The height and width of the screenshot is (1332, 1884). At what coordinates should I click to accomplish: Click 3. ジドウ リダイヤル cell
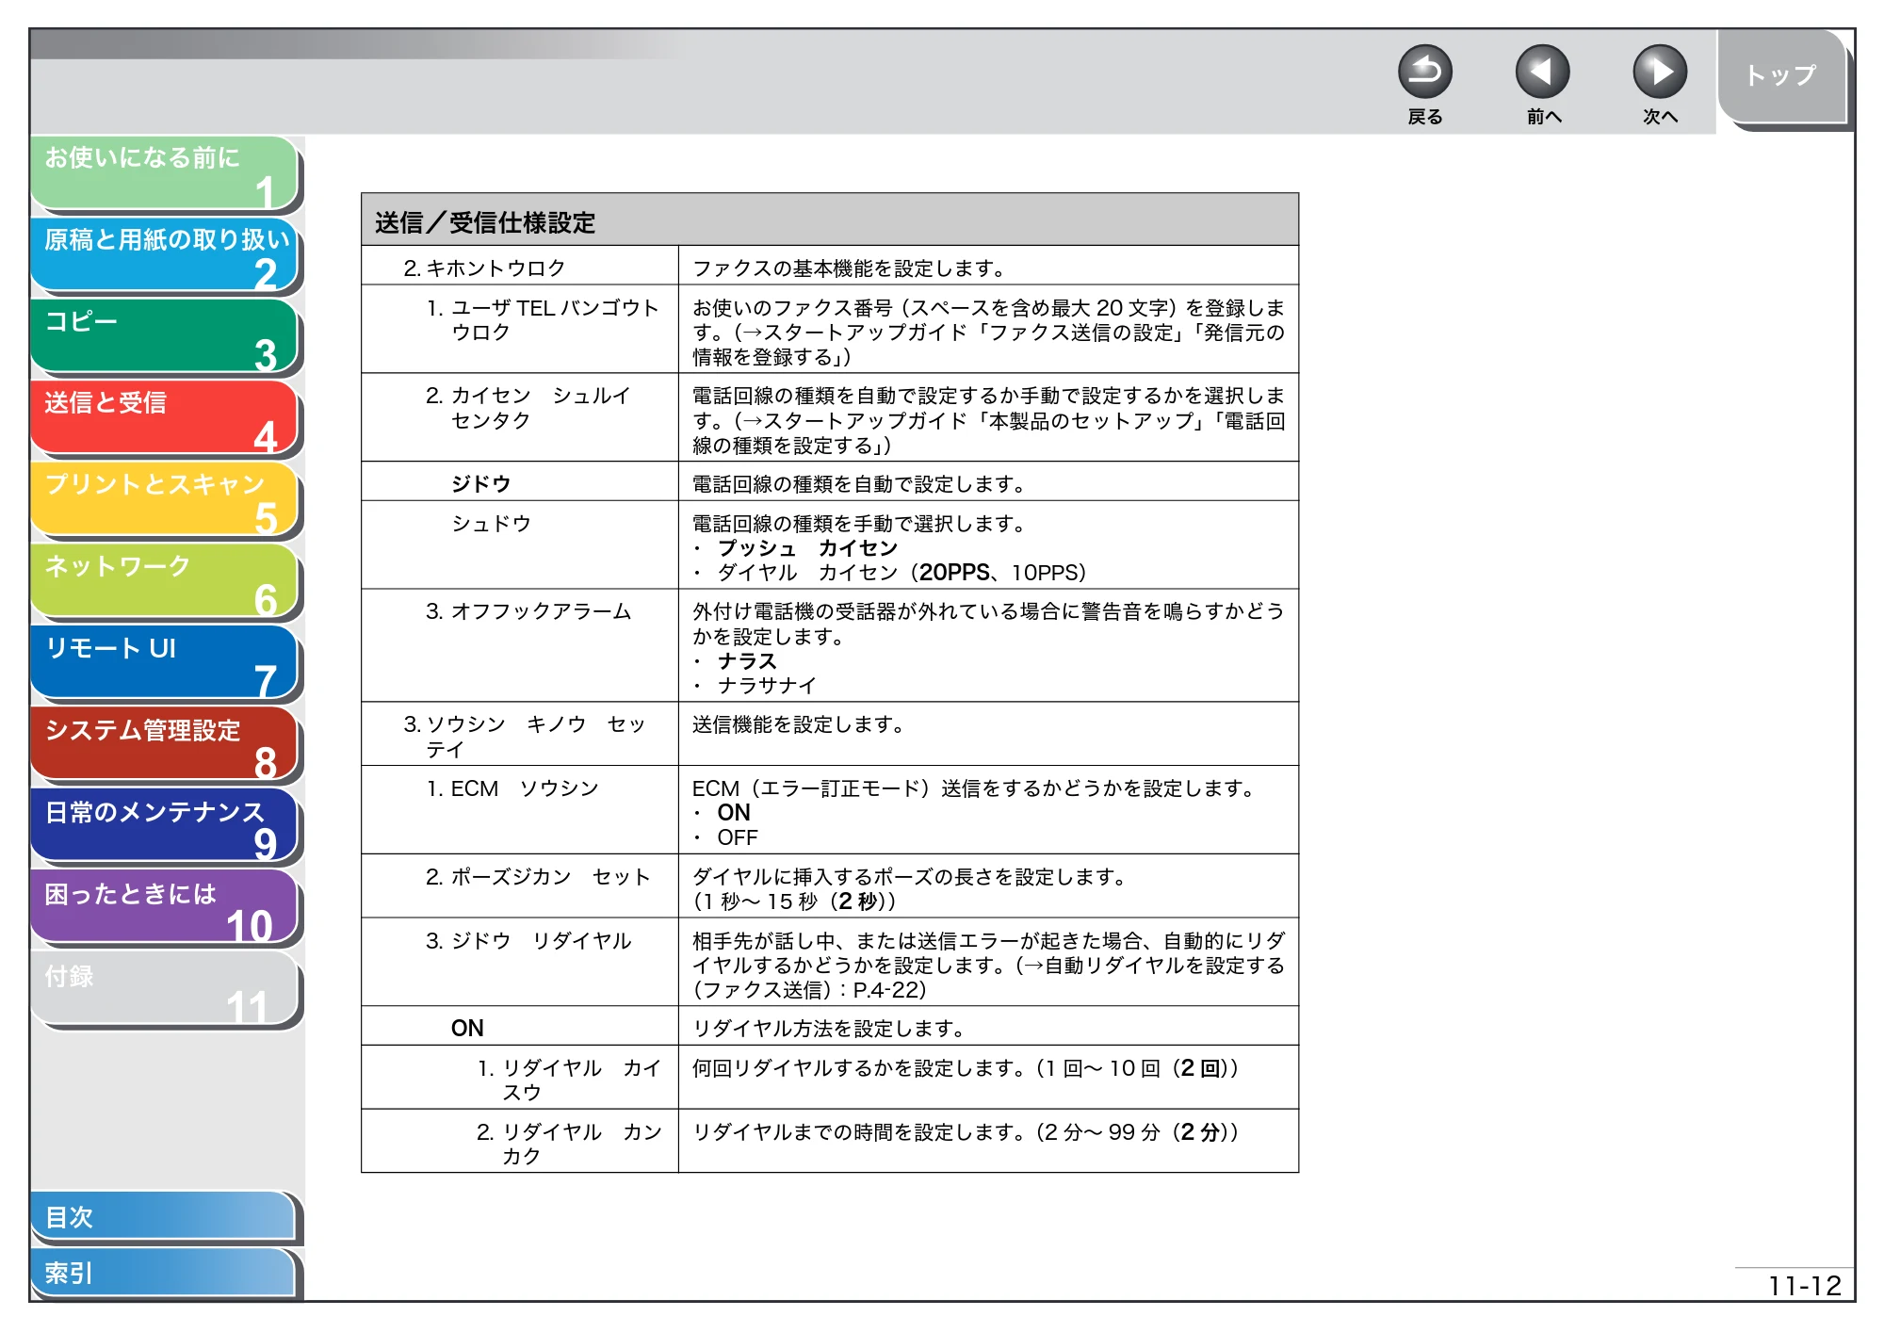tap(520, 963)
